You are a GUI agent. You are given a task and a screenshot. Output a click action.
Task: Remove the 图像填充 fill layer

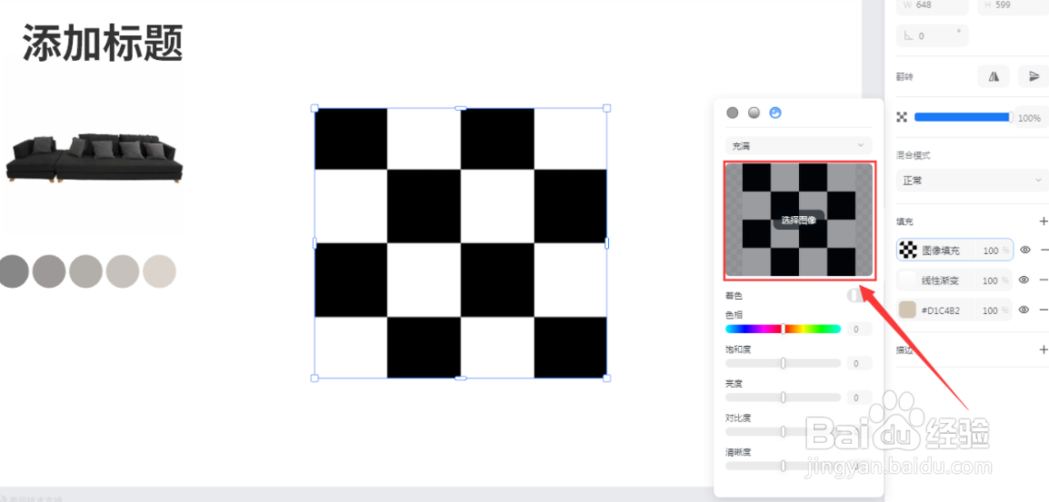[x=1044, y=250]
